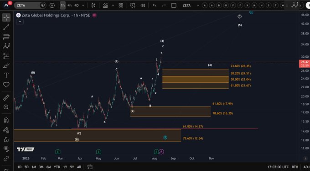Expand the time interval dropdown chevron
The image size is (310, 171).
coord(83,5)
